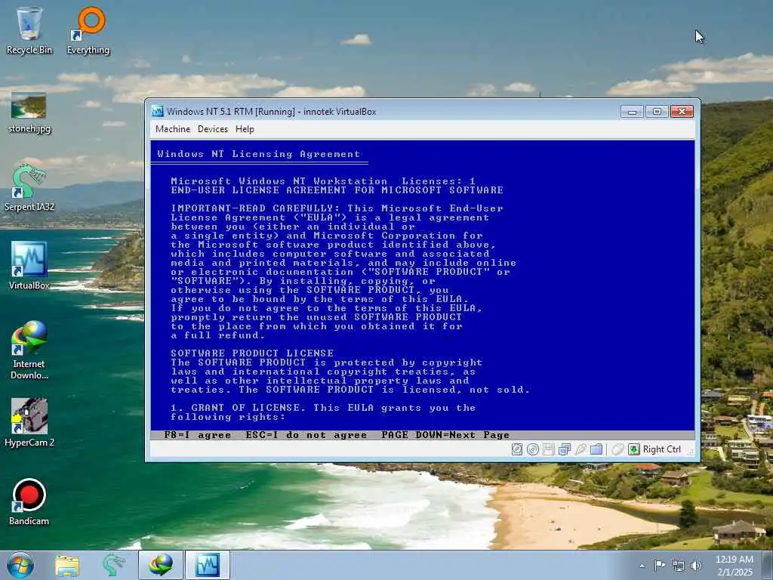Screen dimensions: 773x580
Task: Open the Machine menu in VirtualBox
Action: coord(173,128)
